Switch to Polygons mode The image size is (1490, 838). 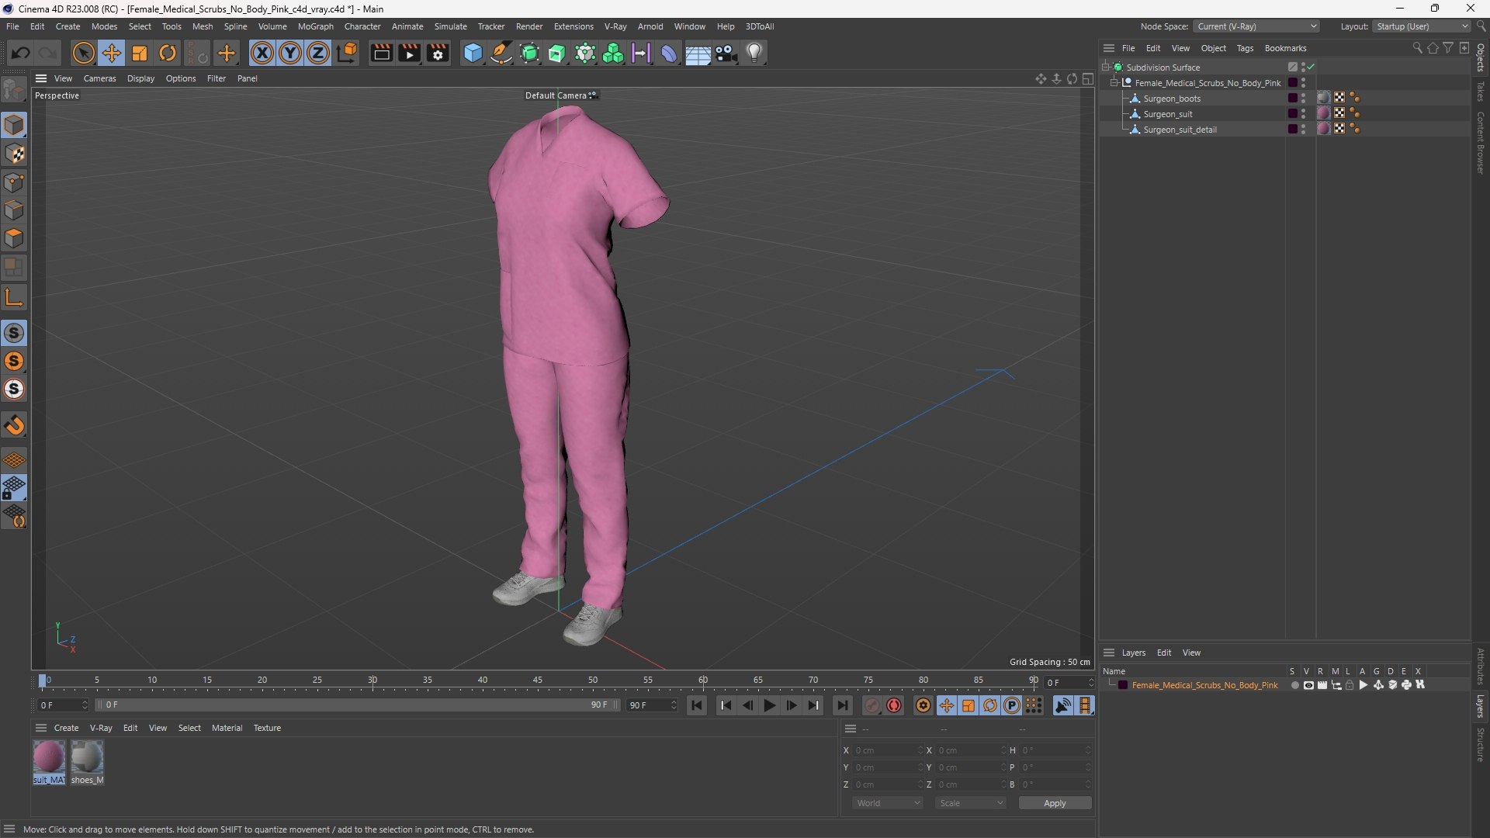coord(14,238)
